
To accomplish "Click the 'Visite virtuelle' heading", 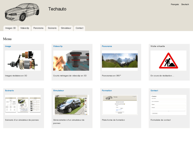I will pos(157,46).
